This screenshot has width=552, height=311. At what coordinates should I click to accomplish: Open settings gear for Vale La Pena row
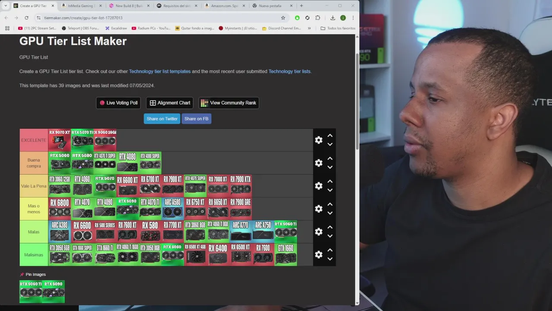(x=319, y=186)
